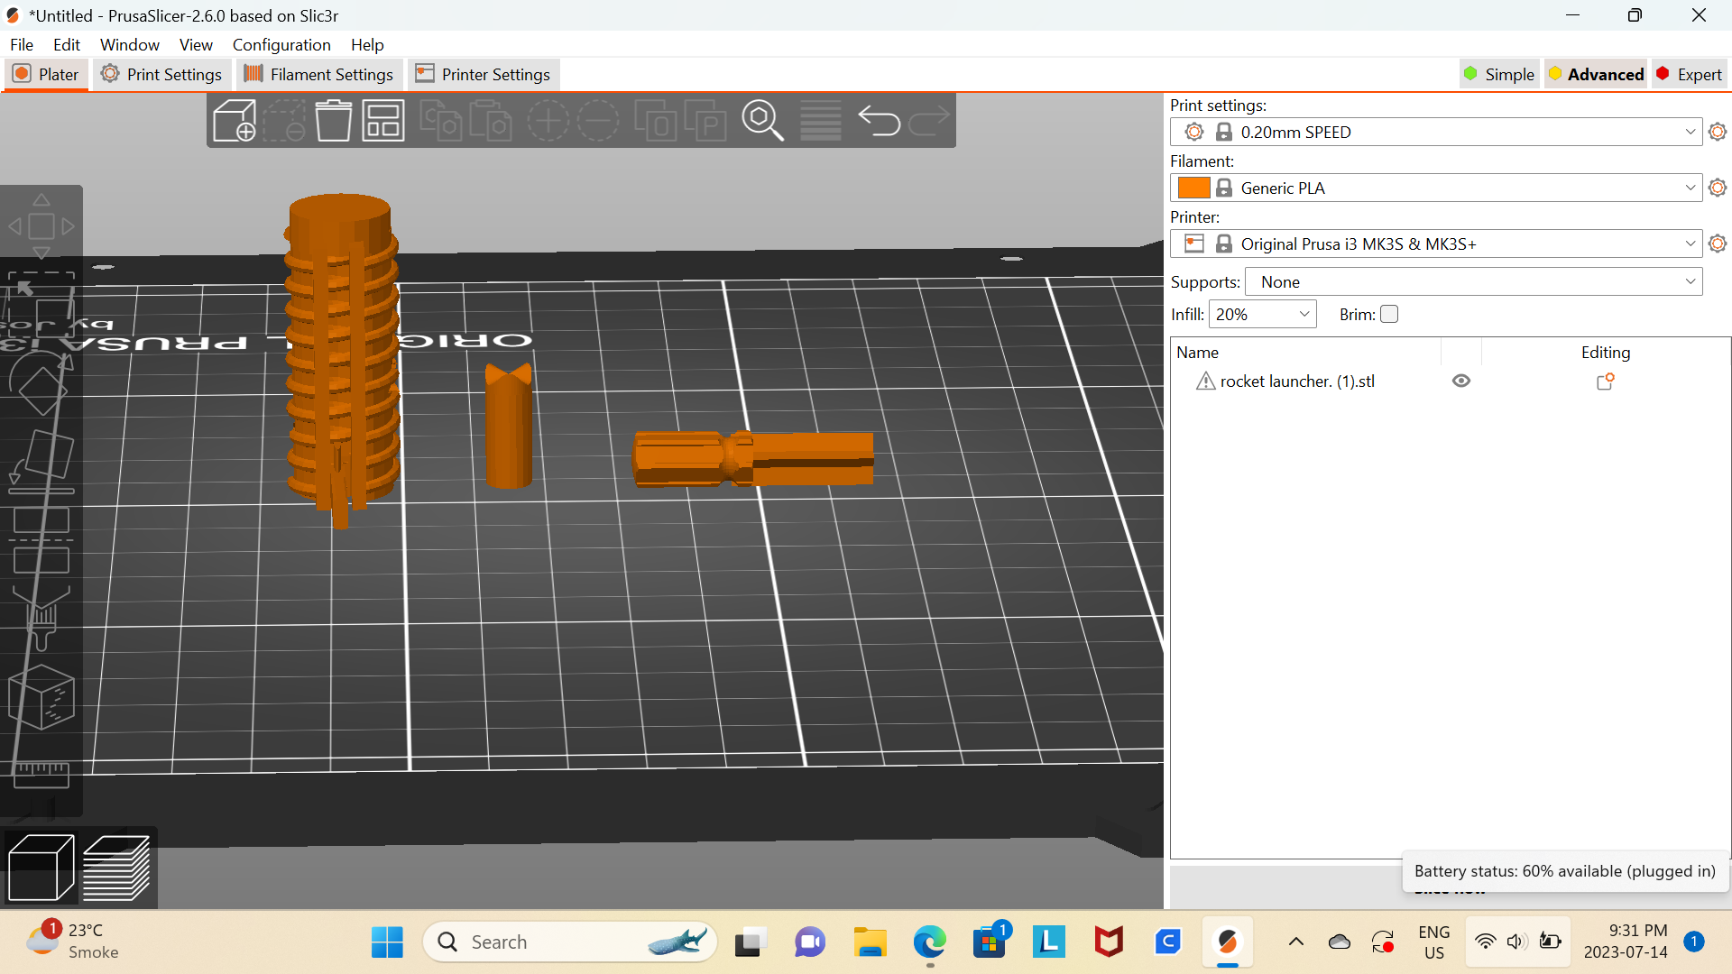Switch to the Plater tab

click(47, 74)
